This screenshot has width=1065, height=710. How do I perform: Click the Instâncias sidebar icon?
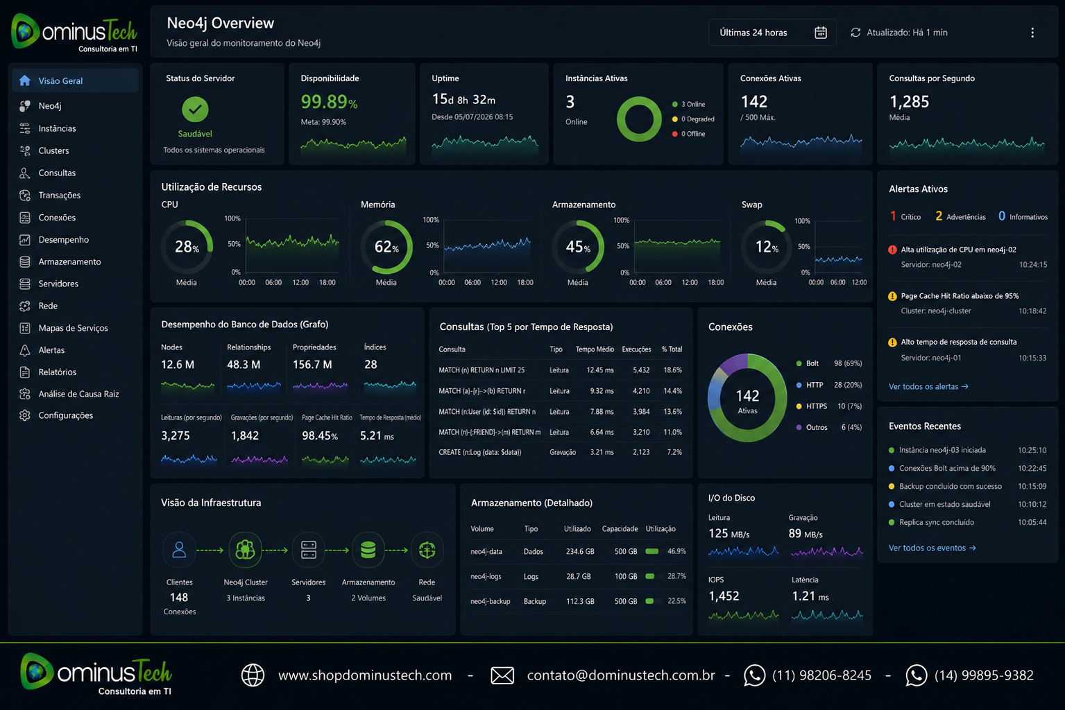pos(25,128)
